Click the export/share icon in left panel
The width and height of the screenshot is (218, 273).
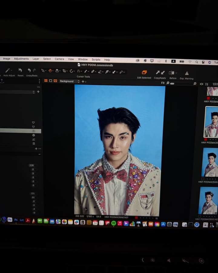(x=2, y=81)
